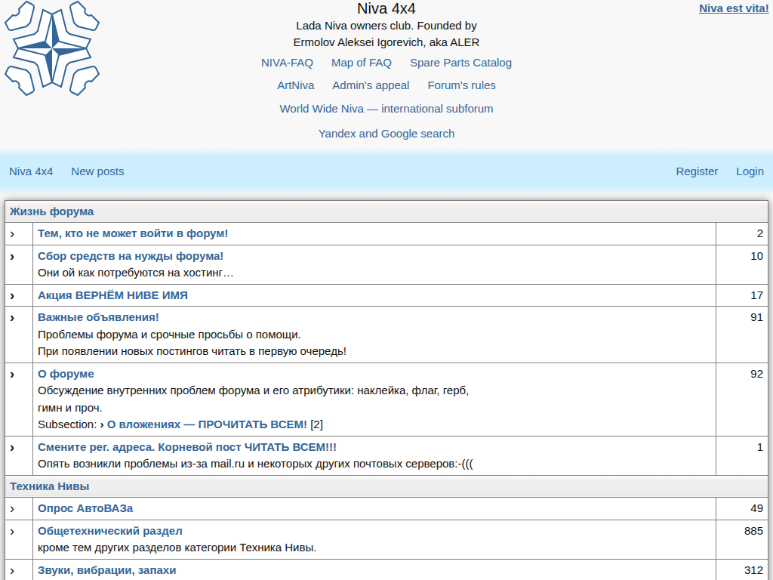
Task: Open the Map of FAQ page
Action: pyautogui.click(x=361, y=63)
